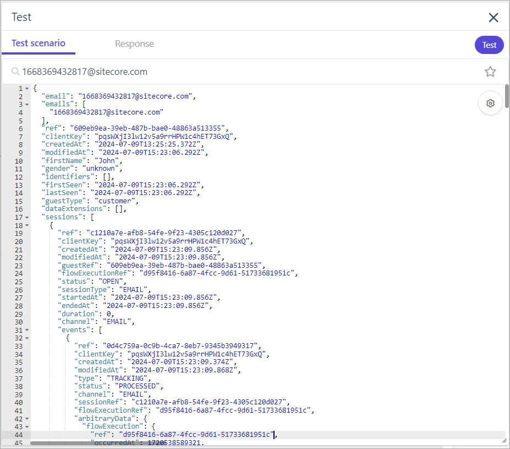
Task: Collapse arbitraryData at line 42
Action: pyautogui.click(x=27, y=419)
